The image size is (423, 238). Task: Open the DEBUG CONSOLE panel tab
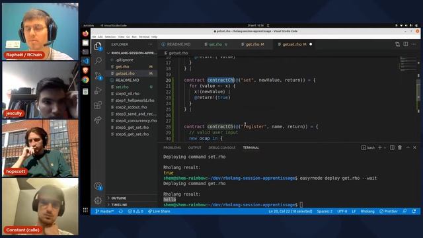click(222, 147)
